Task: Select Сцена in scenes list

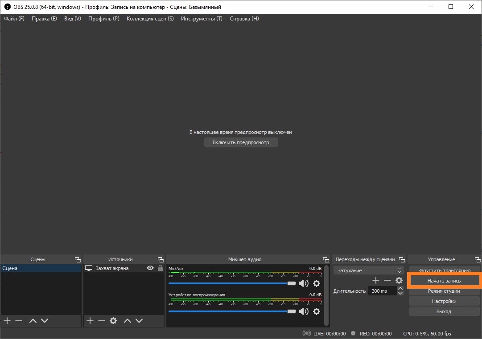Action: click(41, 268)
